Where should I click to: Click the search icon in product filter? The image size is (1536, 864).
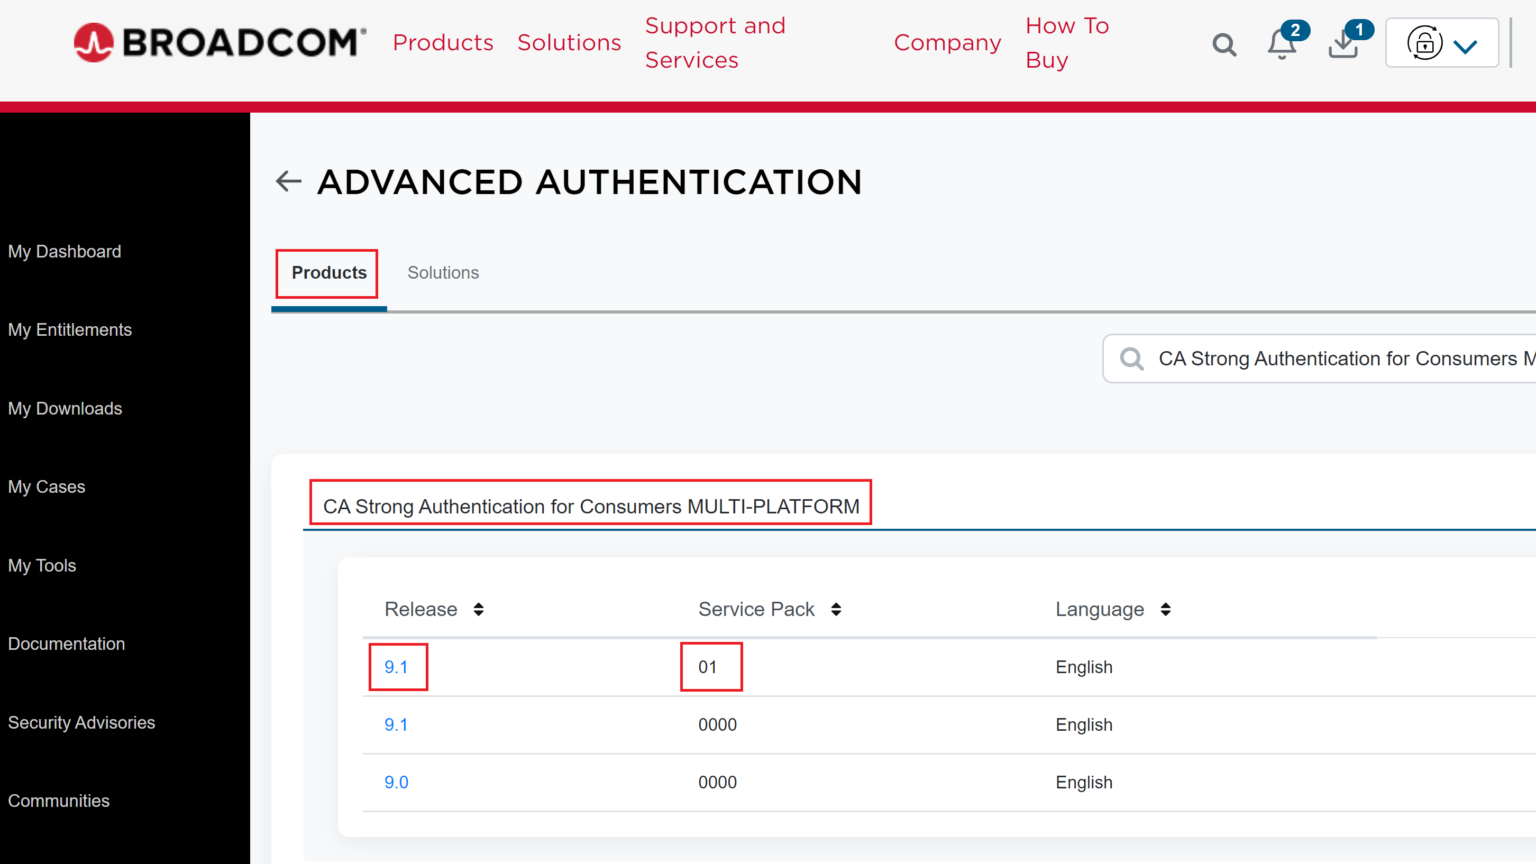[x=1131, y=359]
